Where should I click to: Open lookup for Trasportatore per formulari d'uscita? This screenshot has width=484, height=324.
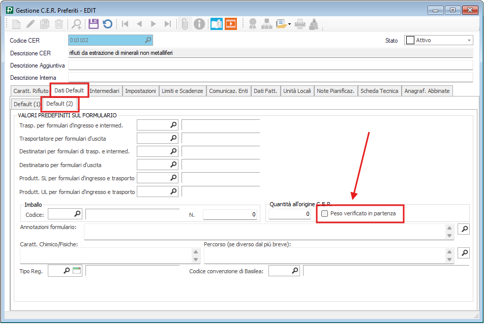[173, 138]
